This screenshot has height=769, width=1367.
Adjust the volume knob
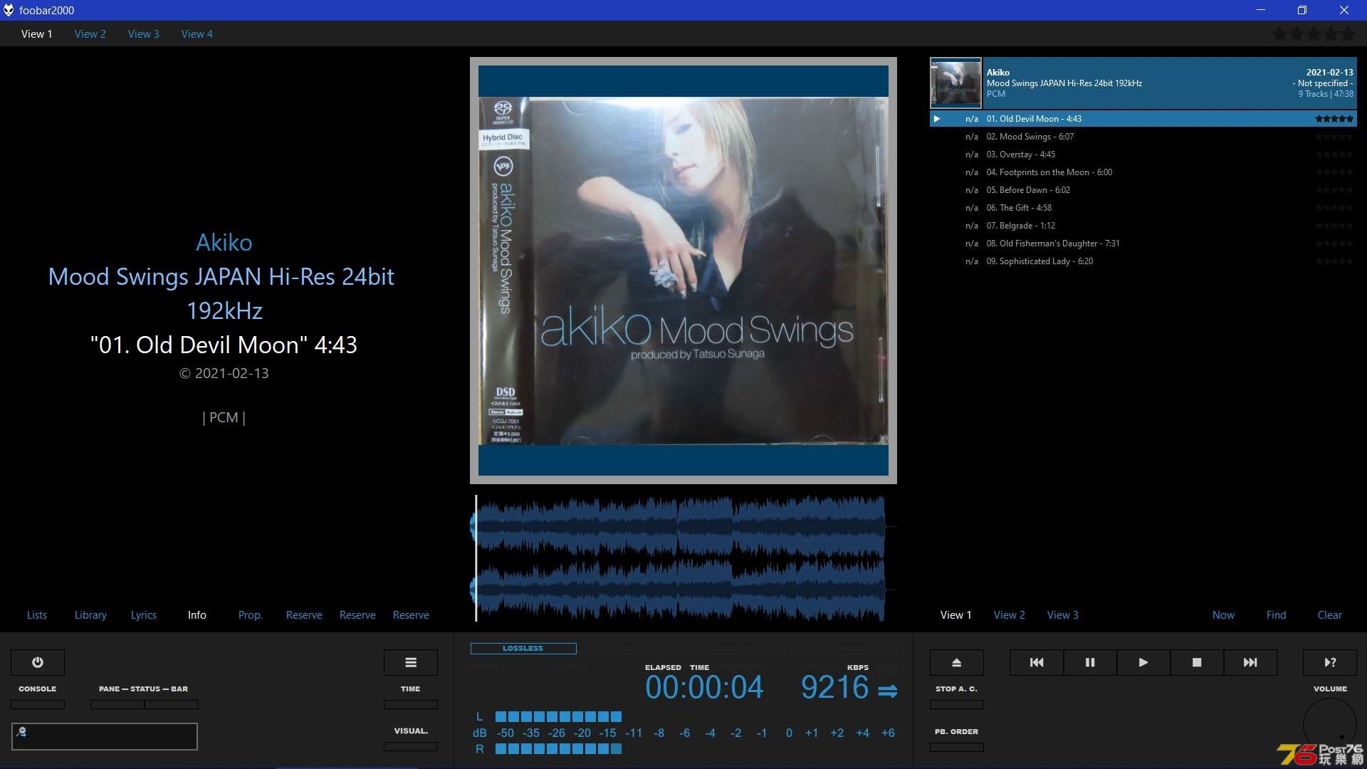(1330, 725)
